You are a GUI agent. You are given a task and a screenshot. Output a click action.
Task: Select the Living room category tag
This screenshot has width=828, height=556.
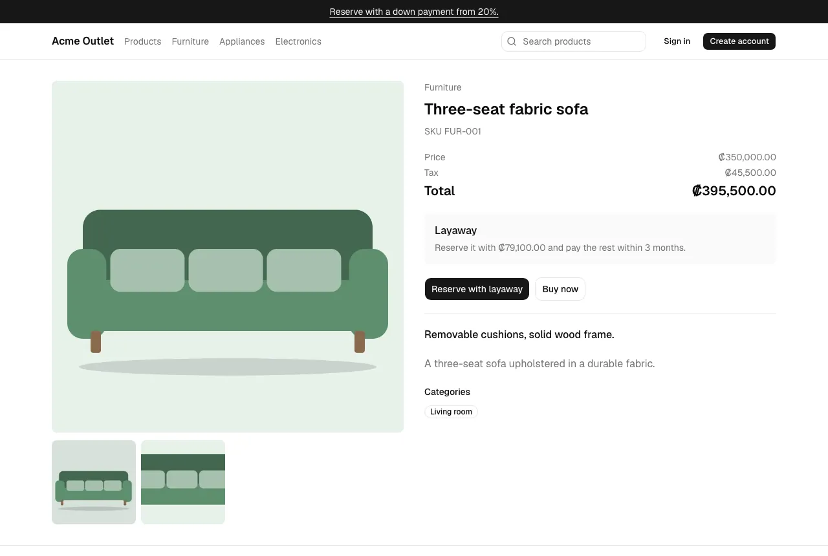click(x=451, y=412)
